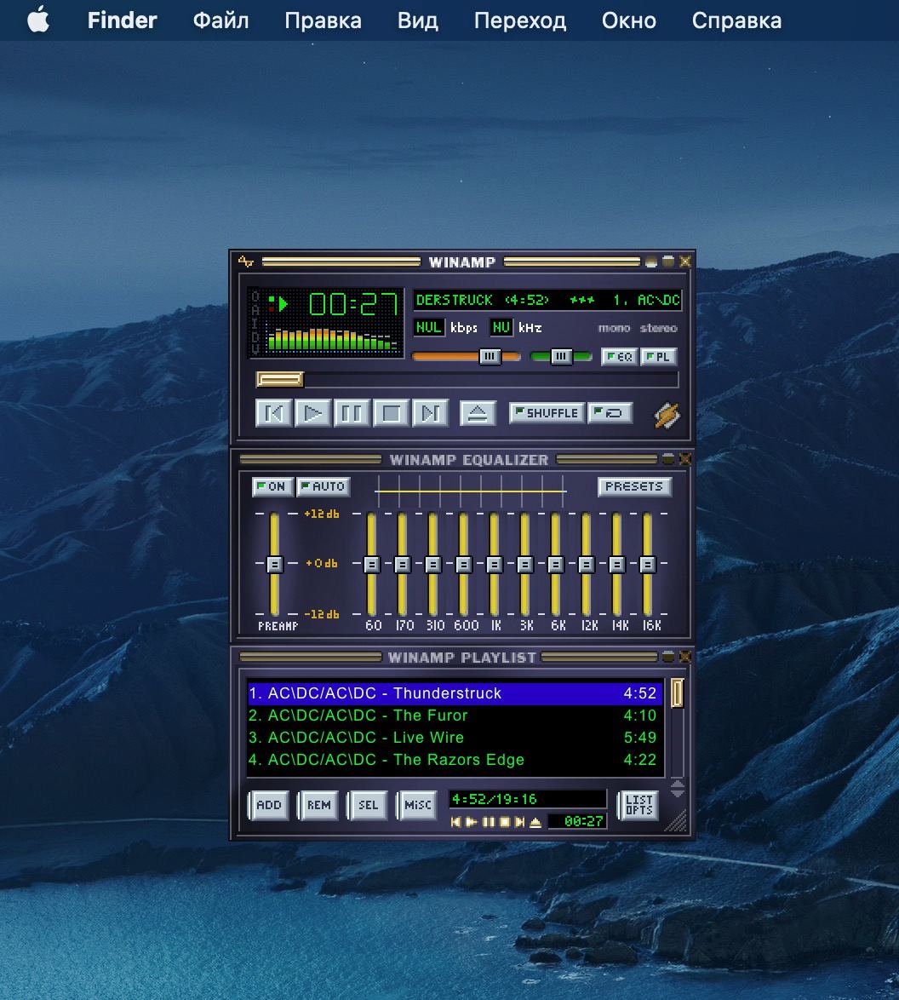Click the 60 Hz equalizer band slider handle
Viewport: 899px width, 1000px height.
tap(372, 564)
